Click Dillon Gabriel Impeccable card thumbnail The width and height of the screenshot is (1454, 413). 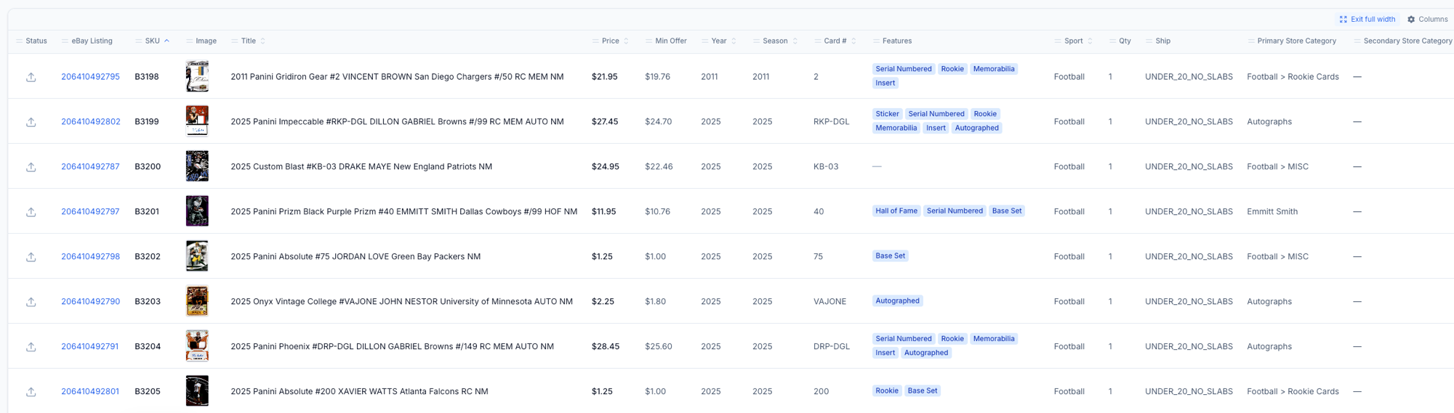click(x=197, y=121)
